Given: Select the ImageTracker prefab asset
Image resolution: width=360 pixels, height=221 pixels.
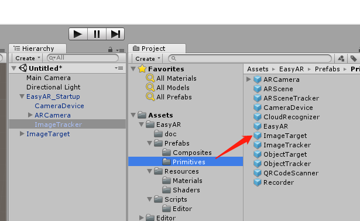Looking at the screenshot, I should [x=287, y=146].
